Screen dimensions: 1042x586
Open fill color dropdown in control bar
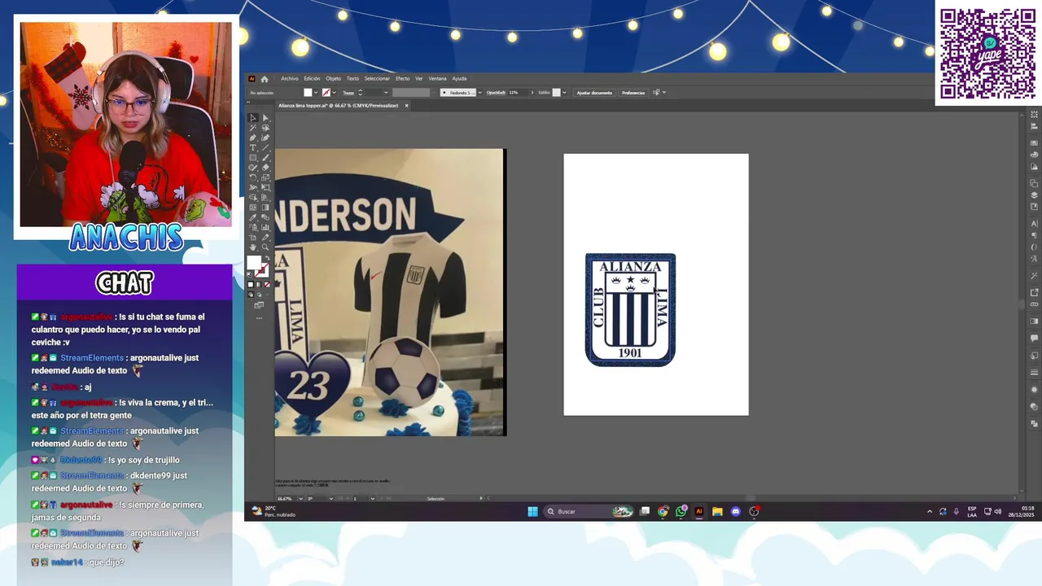(x=316, y=92)
